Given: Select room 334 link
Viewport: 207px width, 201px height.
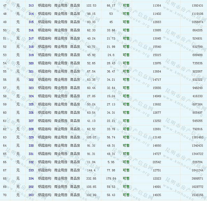Looking at the screenshot, I should click(31, 178).
